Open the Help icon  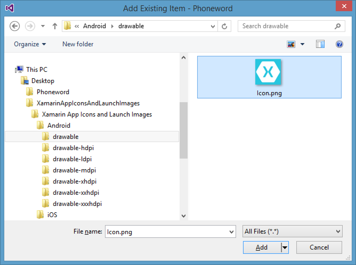[339, 44]
